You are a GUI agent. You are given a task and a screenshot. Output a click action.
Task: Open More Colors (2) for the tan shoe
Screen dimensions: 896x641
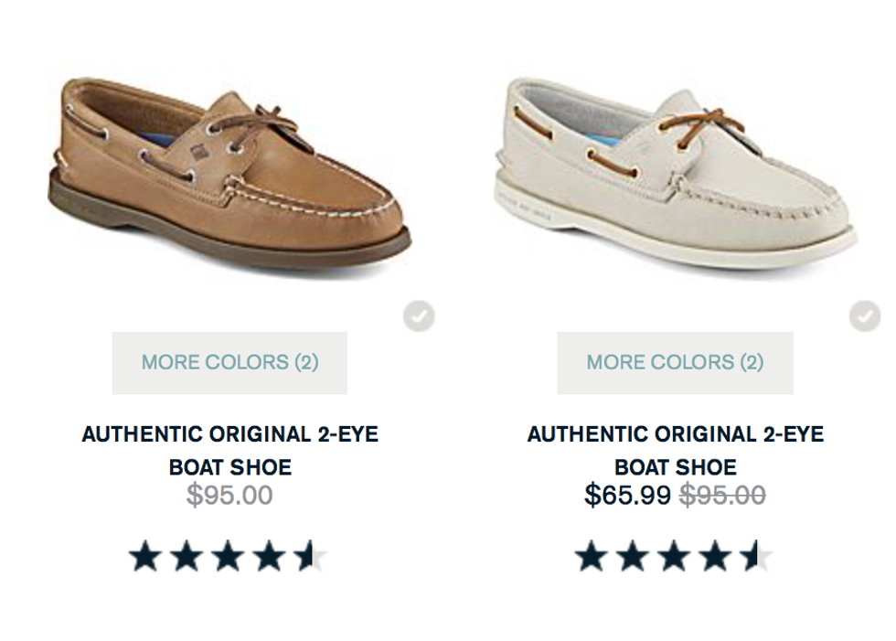point(229,362)
